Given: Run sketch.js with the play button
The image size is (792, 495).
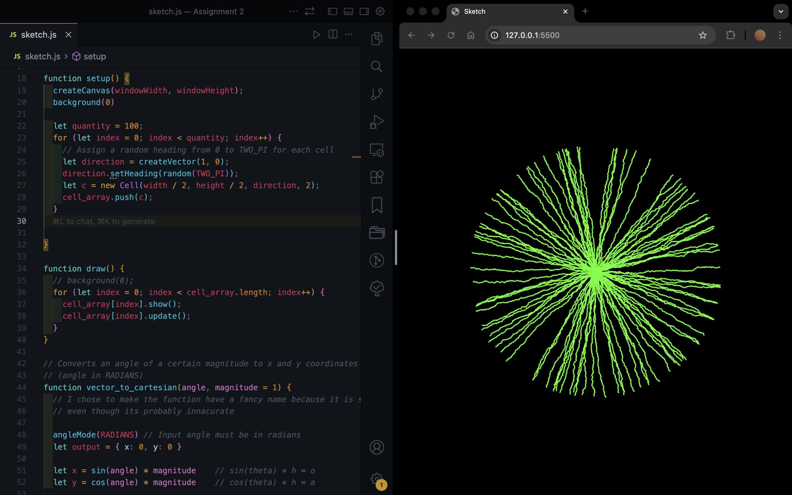Looking at the screenshot, I should click(x=316, y=35).
